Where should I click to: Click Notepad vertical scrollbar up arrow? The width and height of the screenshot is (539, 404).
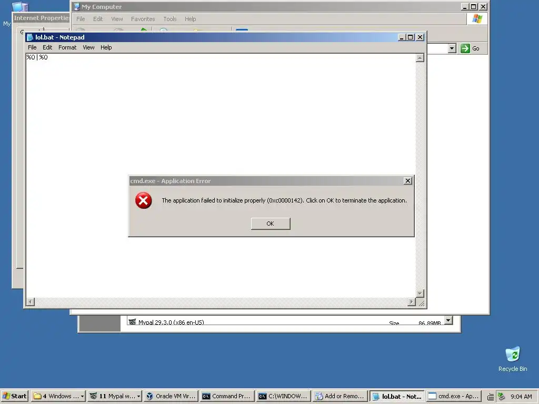click(420, 58)
